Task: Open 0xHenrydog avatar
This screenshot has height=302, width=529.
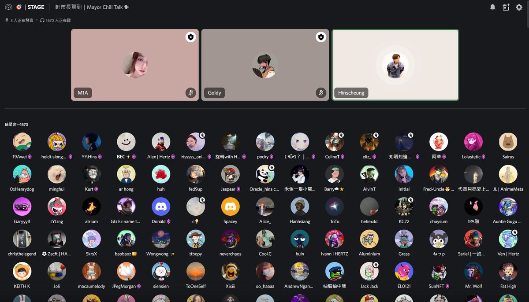Action: pos(22,174)
